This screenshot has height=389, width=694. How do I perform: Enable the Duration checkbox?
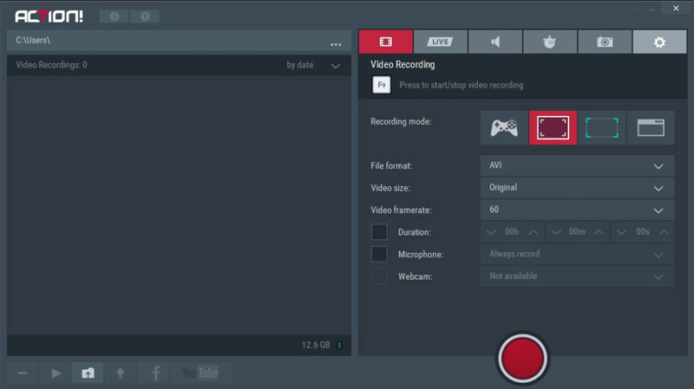(379, 232)
